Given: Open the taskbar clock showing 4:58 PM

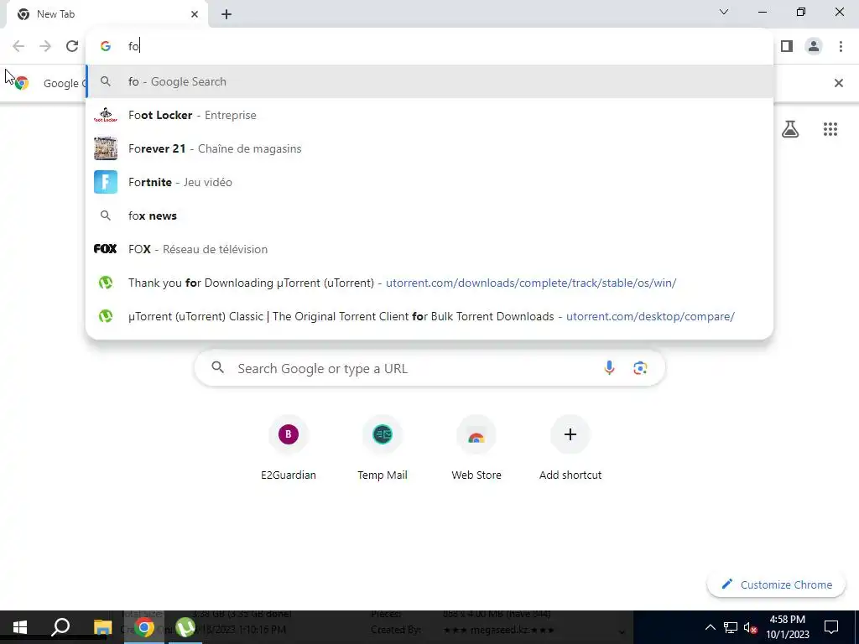Looking at the screenshot, I should [787, 627].
